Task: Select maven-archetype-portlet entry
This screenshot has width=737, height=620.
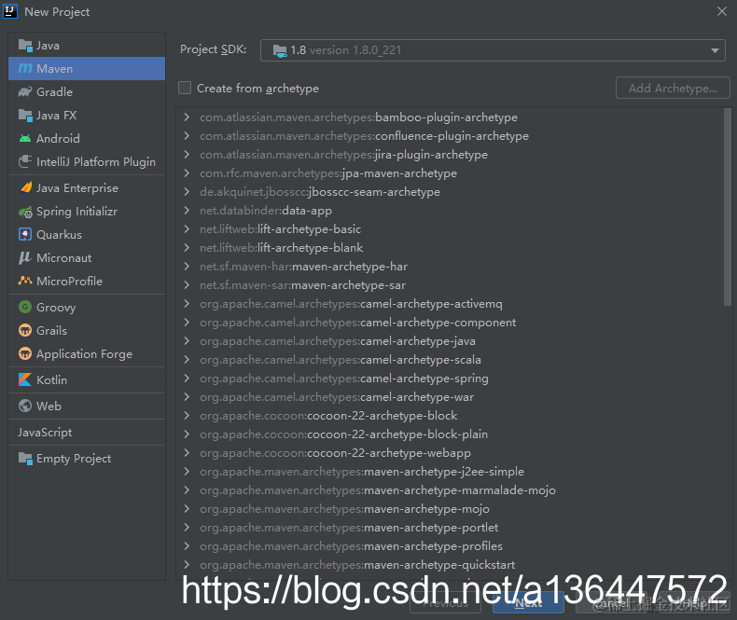Action: (x=349, y=528)
